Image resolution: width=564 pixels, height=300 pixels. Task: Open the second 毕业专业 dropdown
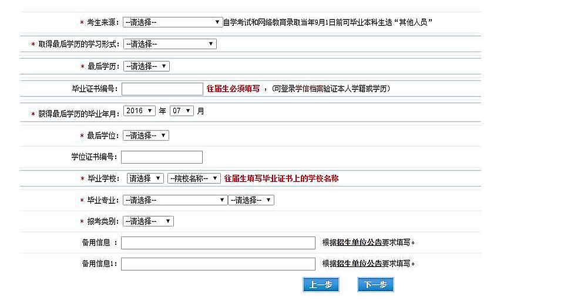[251, 200]
